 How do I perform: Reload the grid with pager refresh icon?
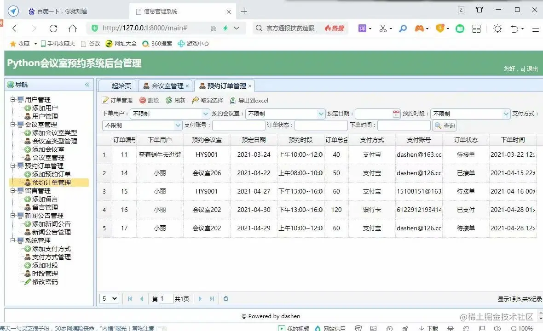click(226, 298)
